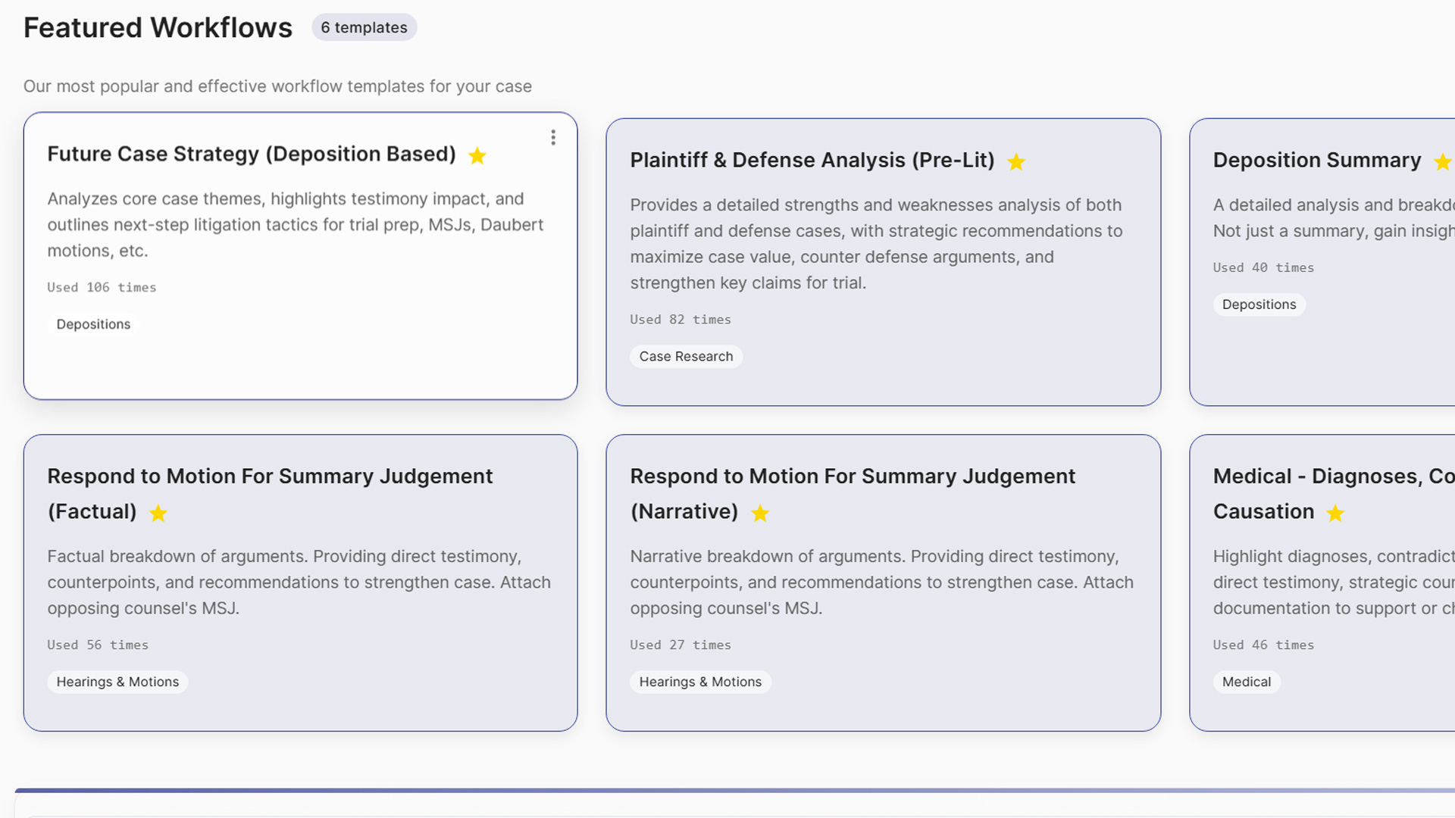Click star beside Medical Causation title
Image resolution: width=1455 pixels, height=818 pixels.
tap(1335, 514)
